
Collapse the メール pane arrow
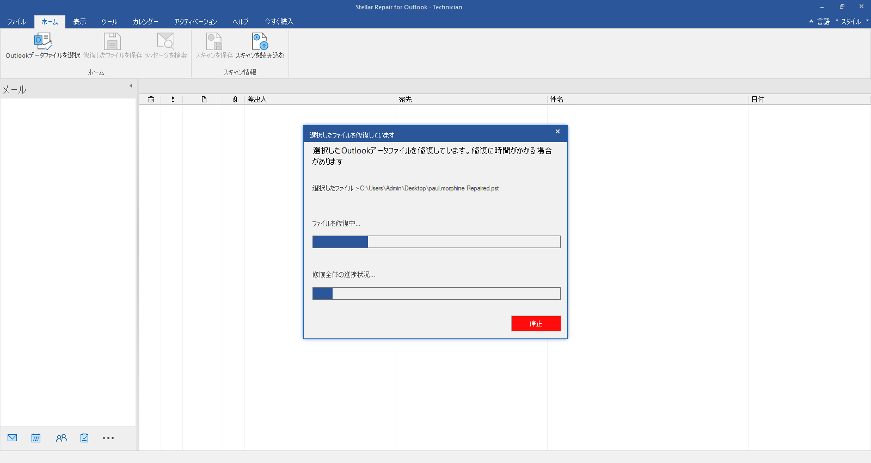pos(131,86)
